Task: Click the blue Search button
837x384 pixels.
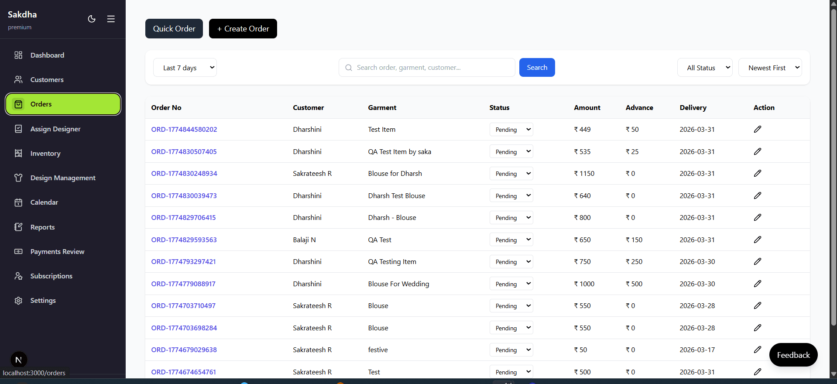Action: 537,67
